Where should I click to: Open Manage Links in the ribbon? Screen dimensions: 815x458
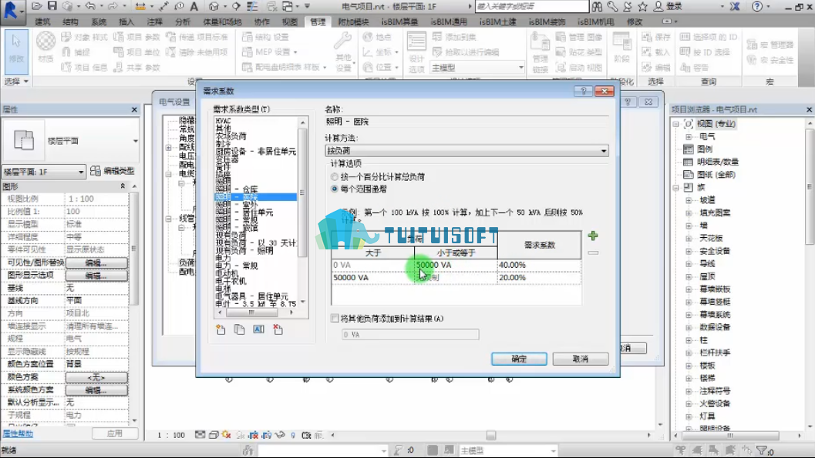point(540,51)
